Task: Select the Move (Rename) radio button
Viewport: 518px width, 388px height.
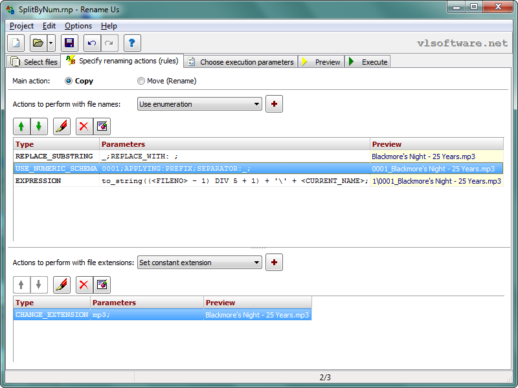Action: click(141, 81)
